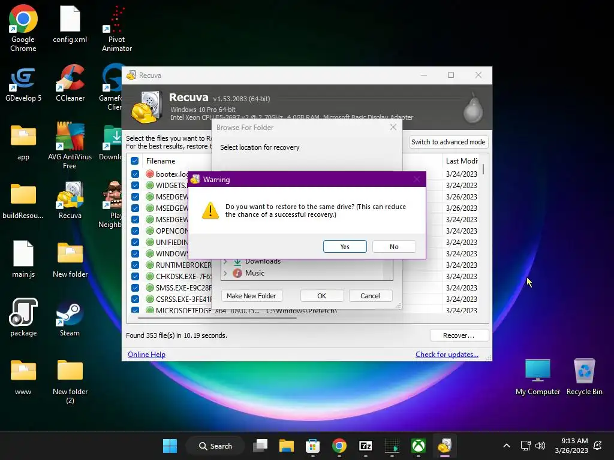The width and height of the screenshot is (614, 460).
Task: Open 7-Zip from taskbar
Action: 365,446
